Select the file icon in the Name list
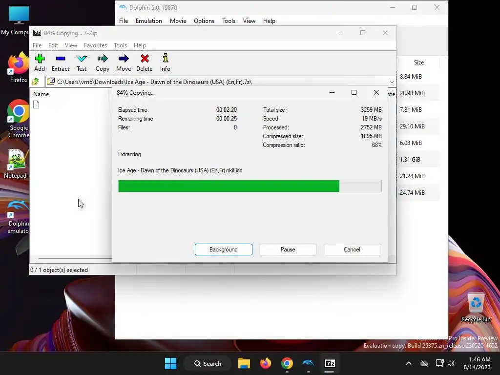500x375 pixels. coord(36,104)
